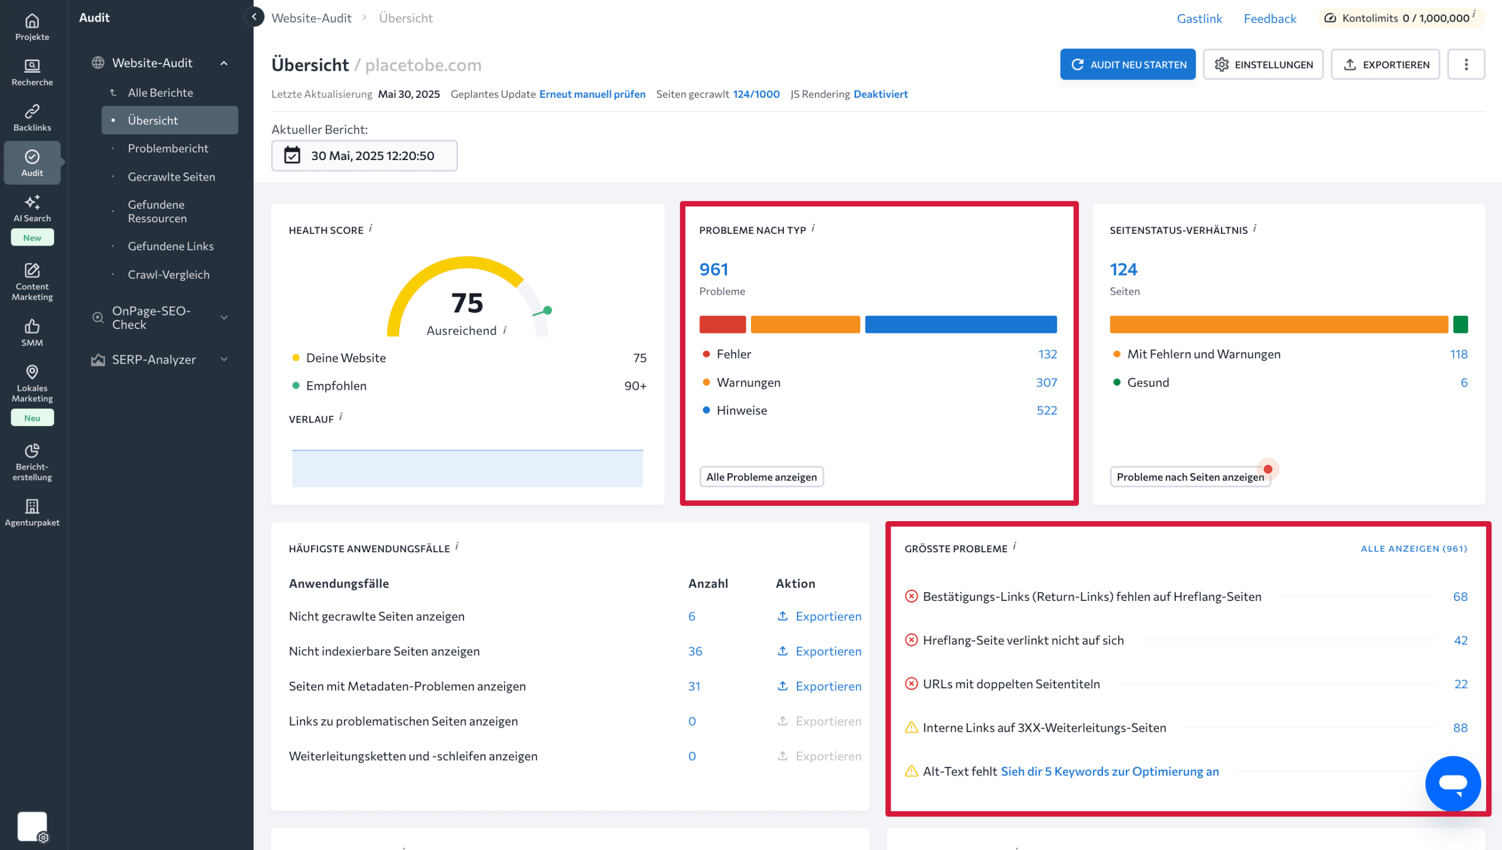The image size is (1502, 850).
Task: Open the Projekte home icon
Action: pos(32,22)
